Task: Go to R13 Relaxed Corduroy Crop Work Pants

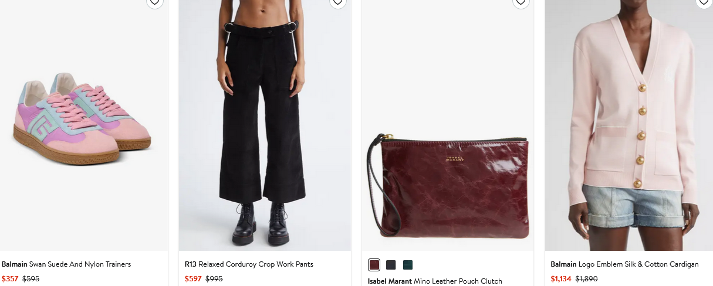Action: pyautogui.click(x=249, y=264)
